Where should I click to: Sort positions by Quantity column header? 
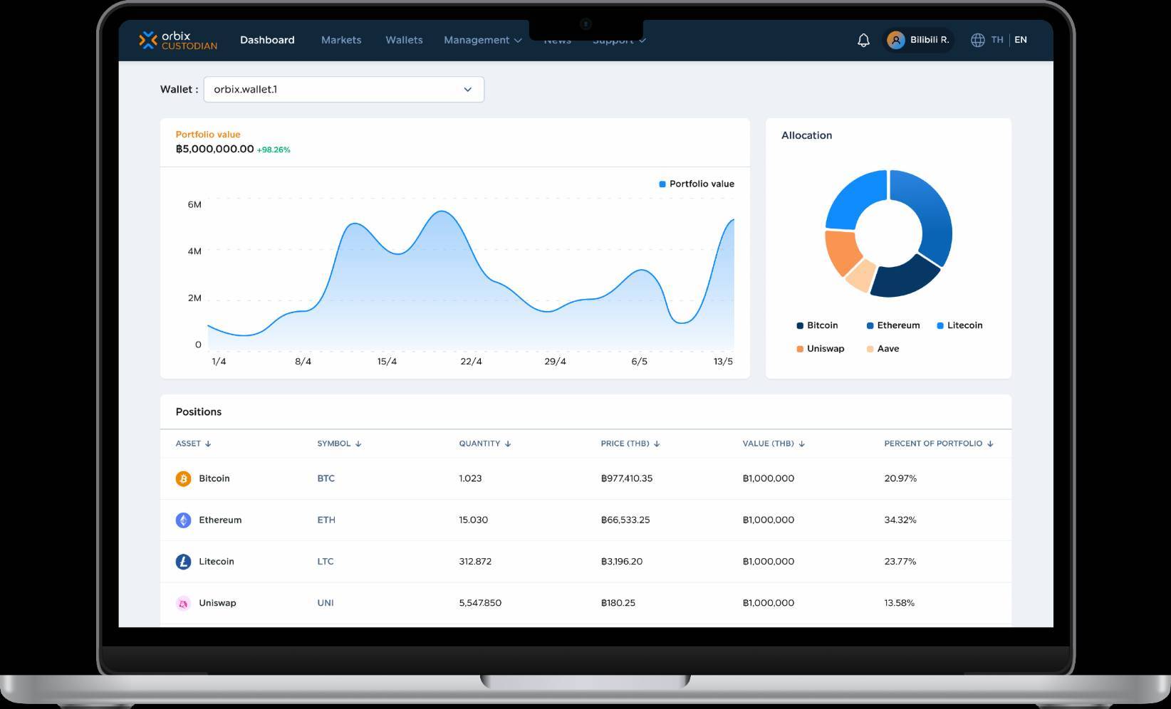(484, 443)
